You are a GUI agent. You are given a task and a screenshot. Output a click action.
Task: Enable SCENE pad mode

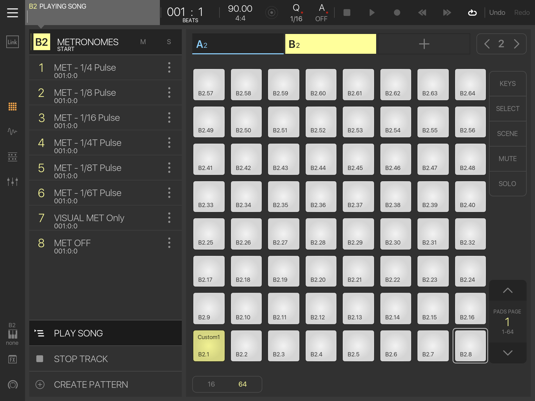click(508, 134)
